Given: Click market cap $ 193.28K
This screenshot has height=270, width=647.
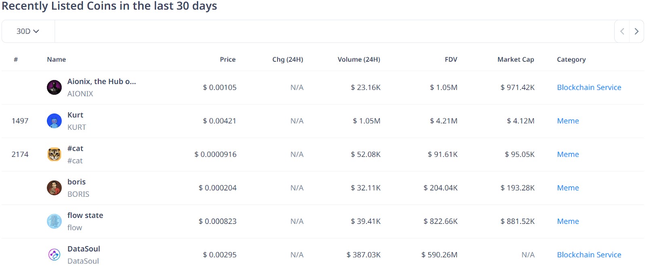Looking at the screenshot, I should click(x=518, y=188).
